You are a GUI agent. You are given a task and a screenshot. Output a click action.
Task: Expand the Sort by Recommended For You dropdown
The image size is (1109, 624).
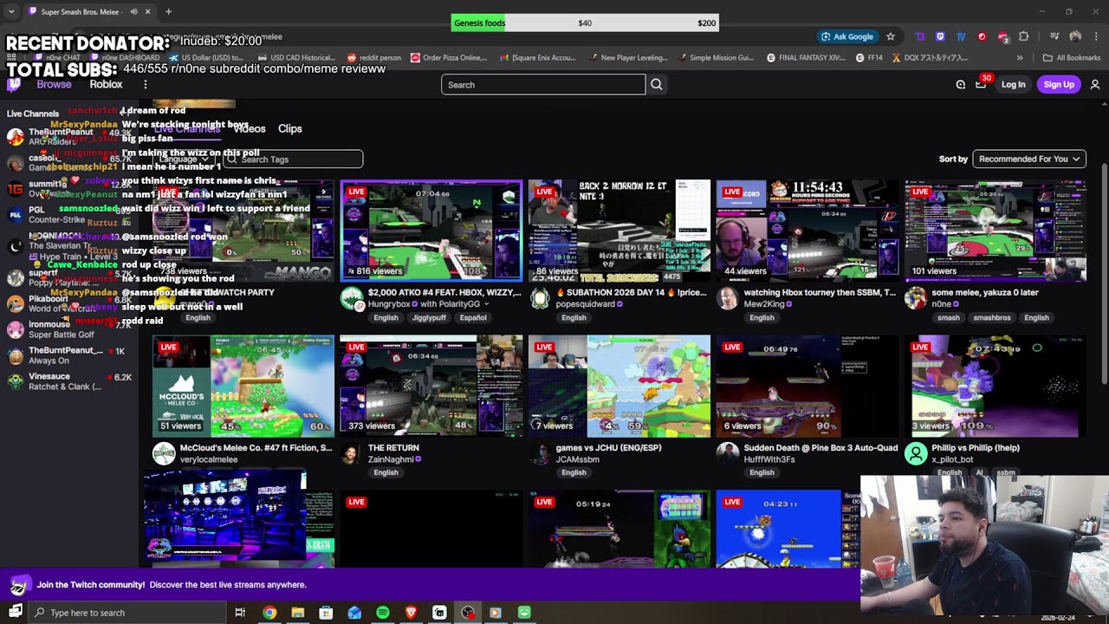pos(1029,159)
